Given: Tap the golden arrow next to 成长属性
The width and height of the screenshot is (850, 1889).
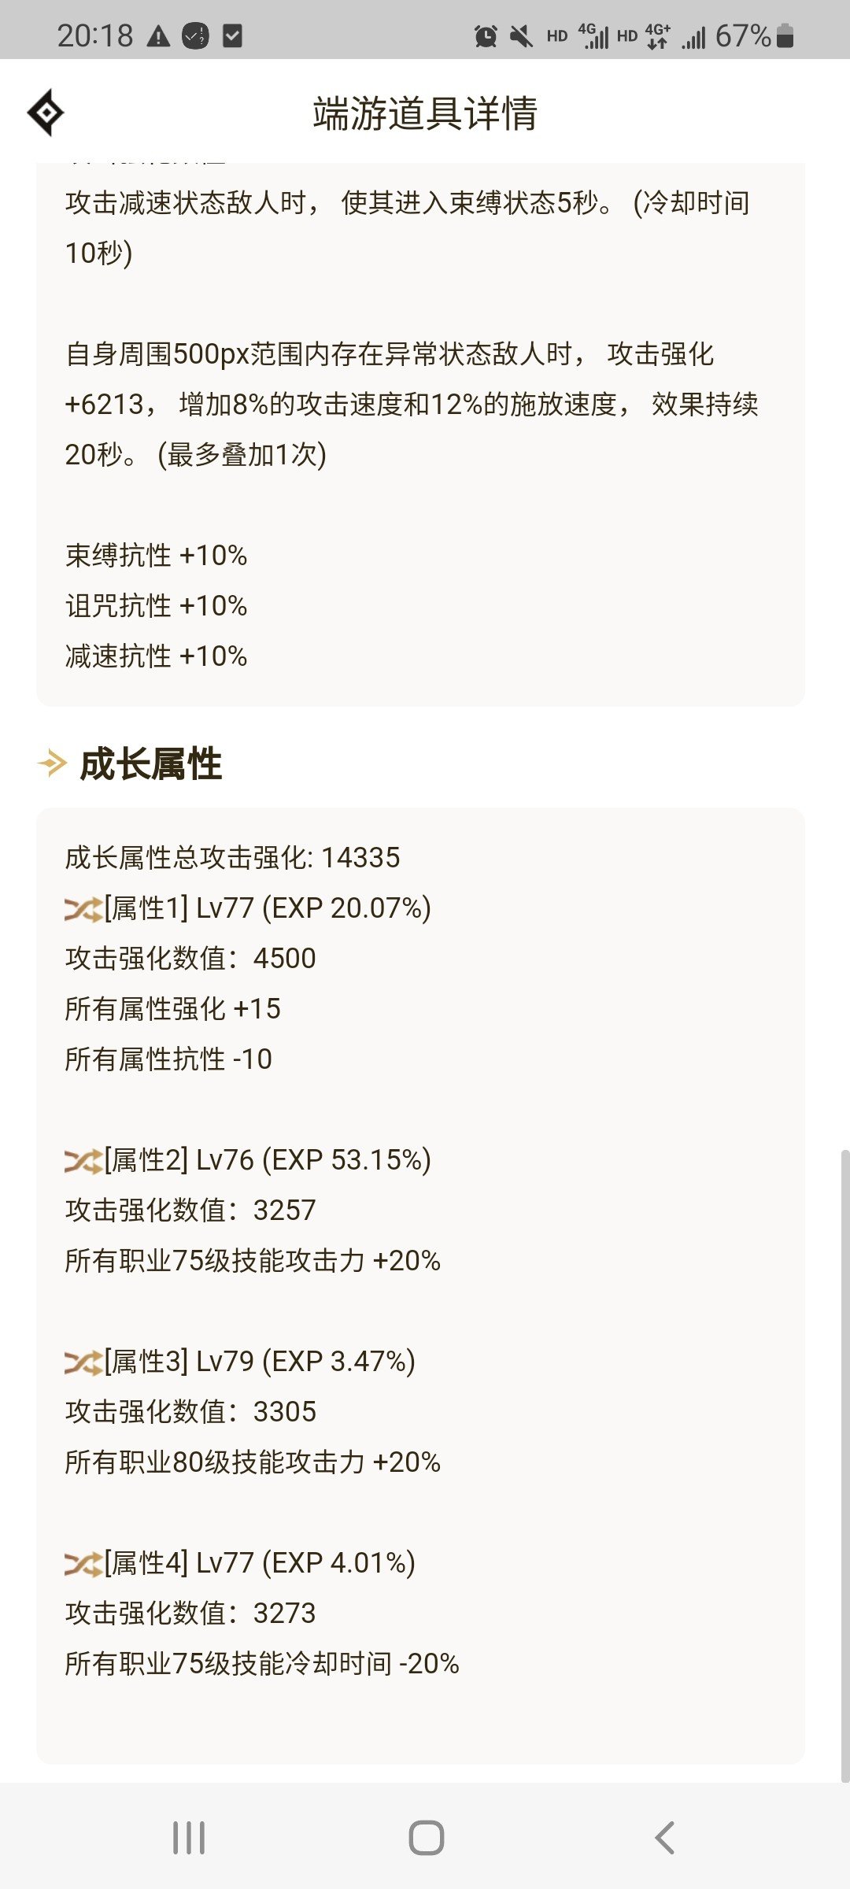Looking at the screenshot, I should pyautogui.click(x=52, y=763).
